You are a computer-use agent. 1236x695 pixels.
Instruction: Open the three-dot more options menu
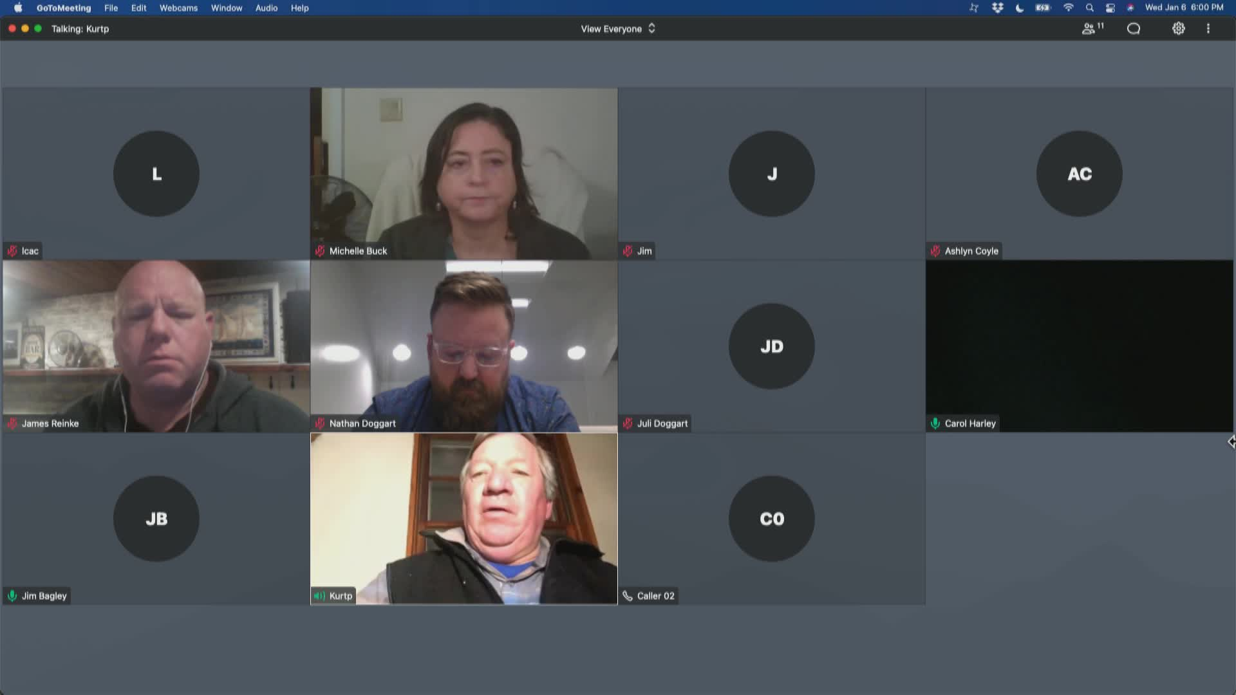(1208, 28)
